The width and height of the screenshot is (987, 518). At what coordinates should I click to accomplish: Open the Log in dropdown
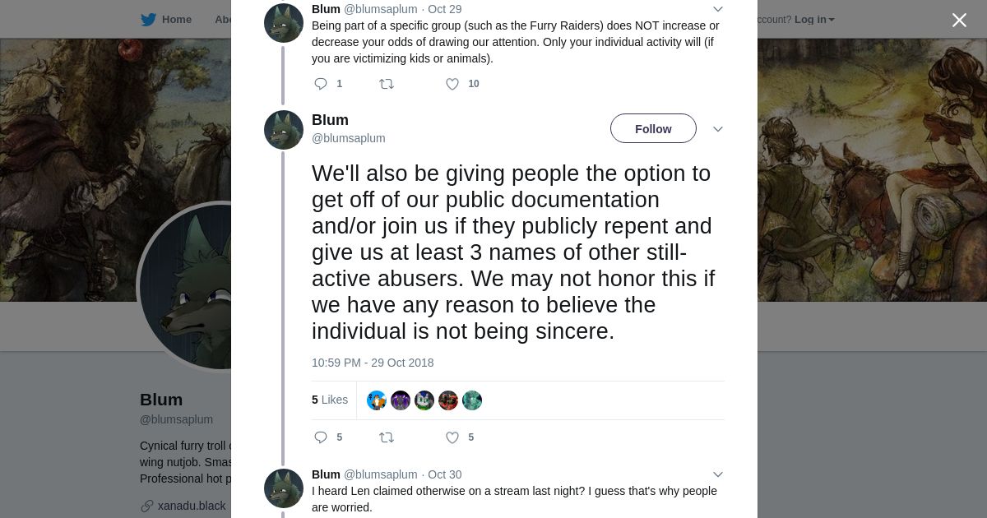814,20
